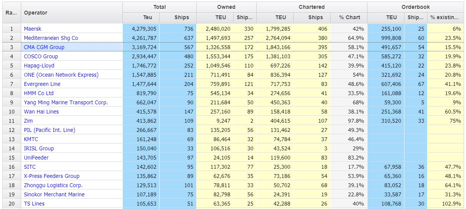Sort by Total Ships column header
466x209 pixels.
(x=178, y=18)
